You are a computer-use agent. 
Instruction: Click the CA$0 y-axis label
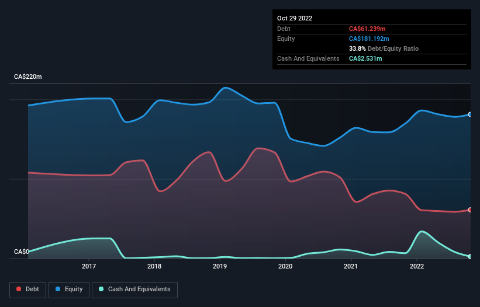pos(22,252)
